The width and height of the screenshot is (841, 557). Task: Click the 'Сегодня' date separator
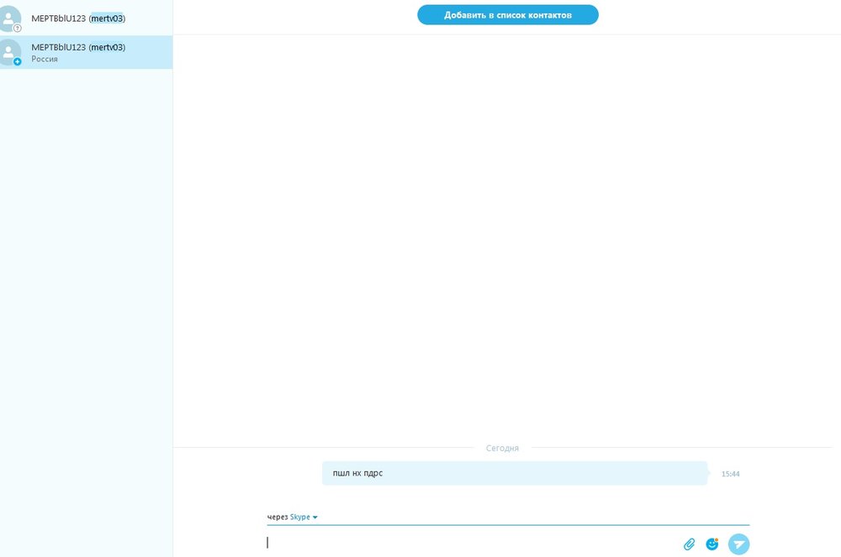pyautogui.click(x=502, y=449)
